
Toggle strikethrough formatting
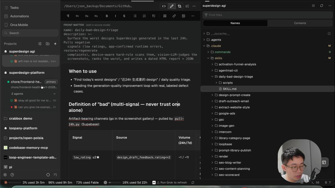click(124, 16)
